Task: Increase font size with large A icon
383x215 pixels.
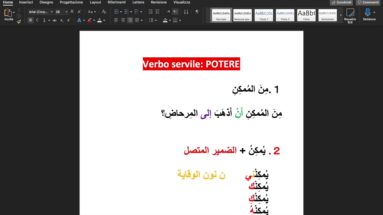Action: click(x=72, y=12)
